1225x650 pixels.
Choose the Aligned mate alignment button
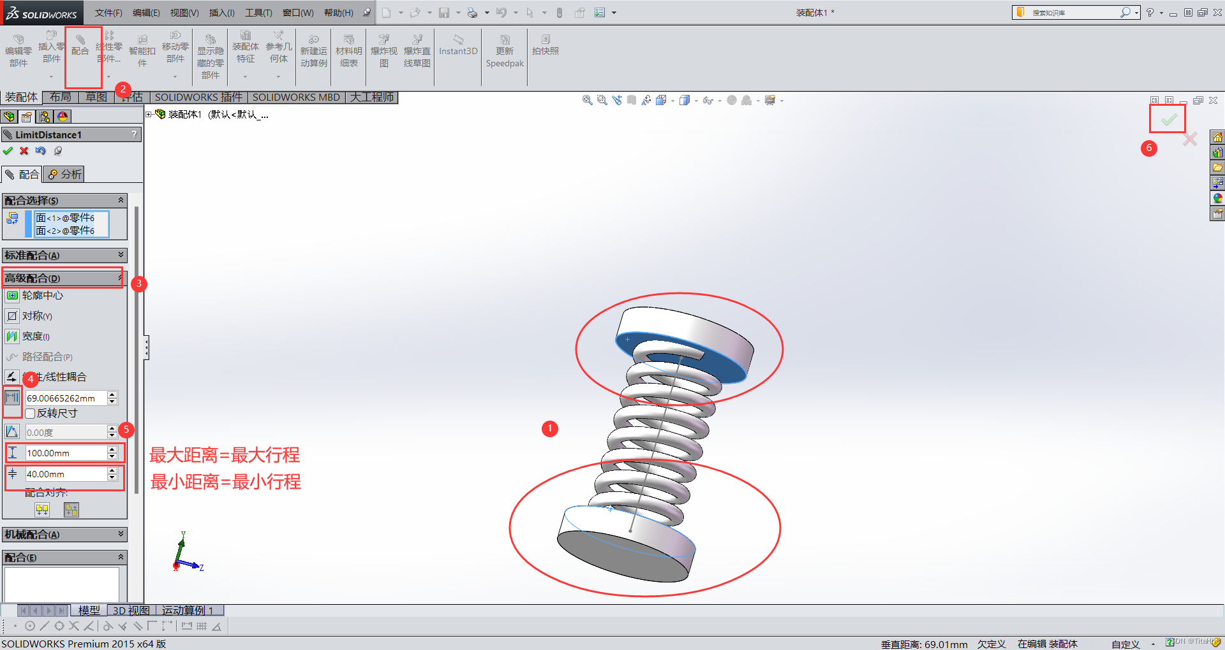point(42,510)
